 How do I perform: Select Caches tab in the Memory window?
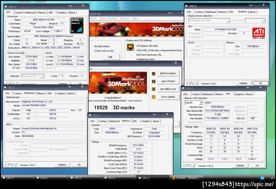[103, 121]
